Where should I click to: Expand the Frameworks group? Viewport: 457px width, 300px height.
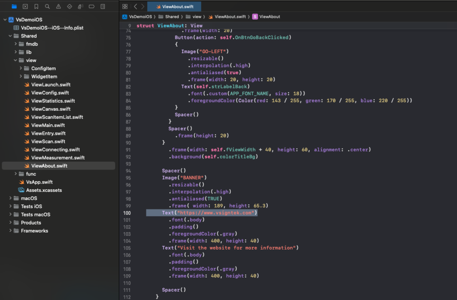(x=10, y=231)
